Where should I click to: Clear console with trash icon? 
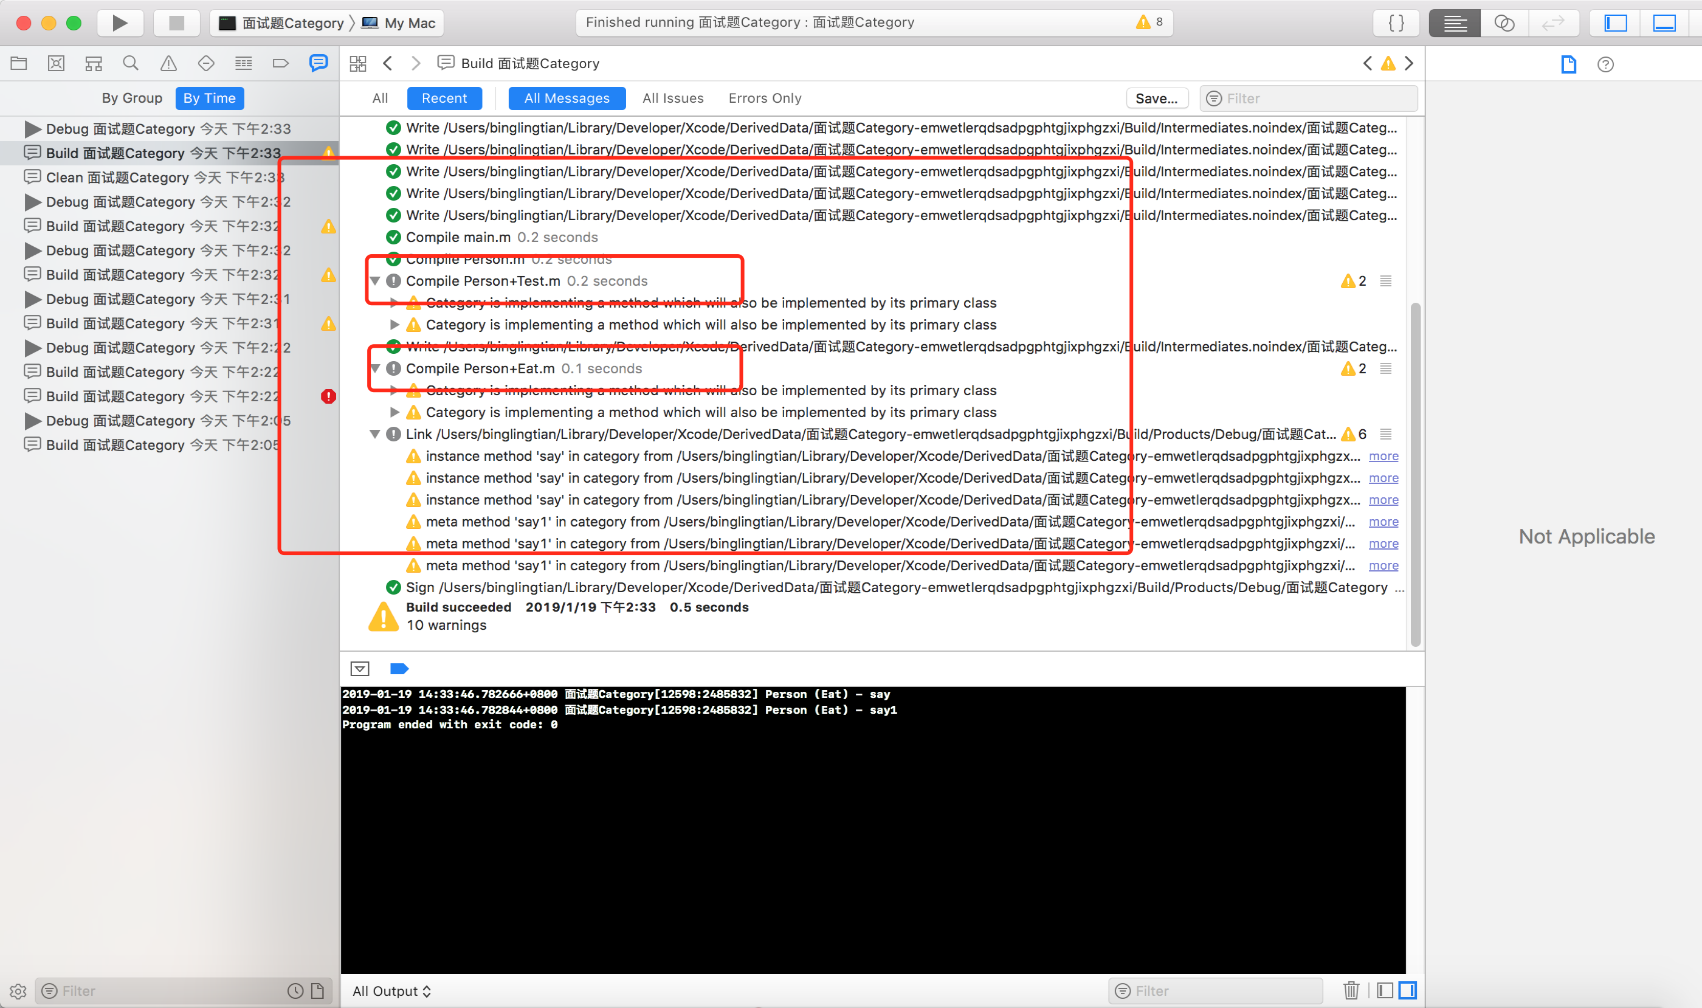pos(1351,990)
